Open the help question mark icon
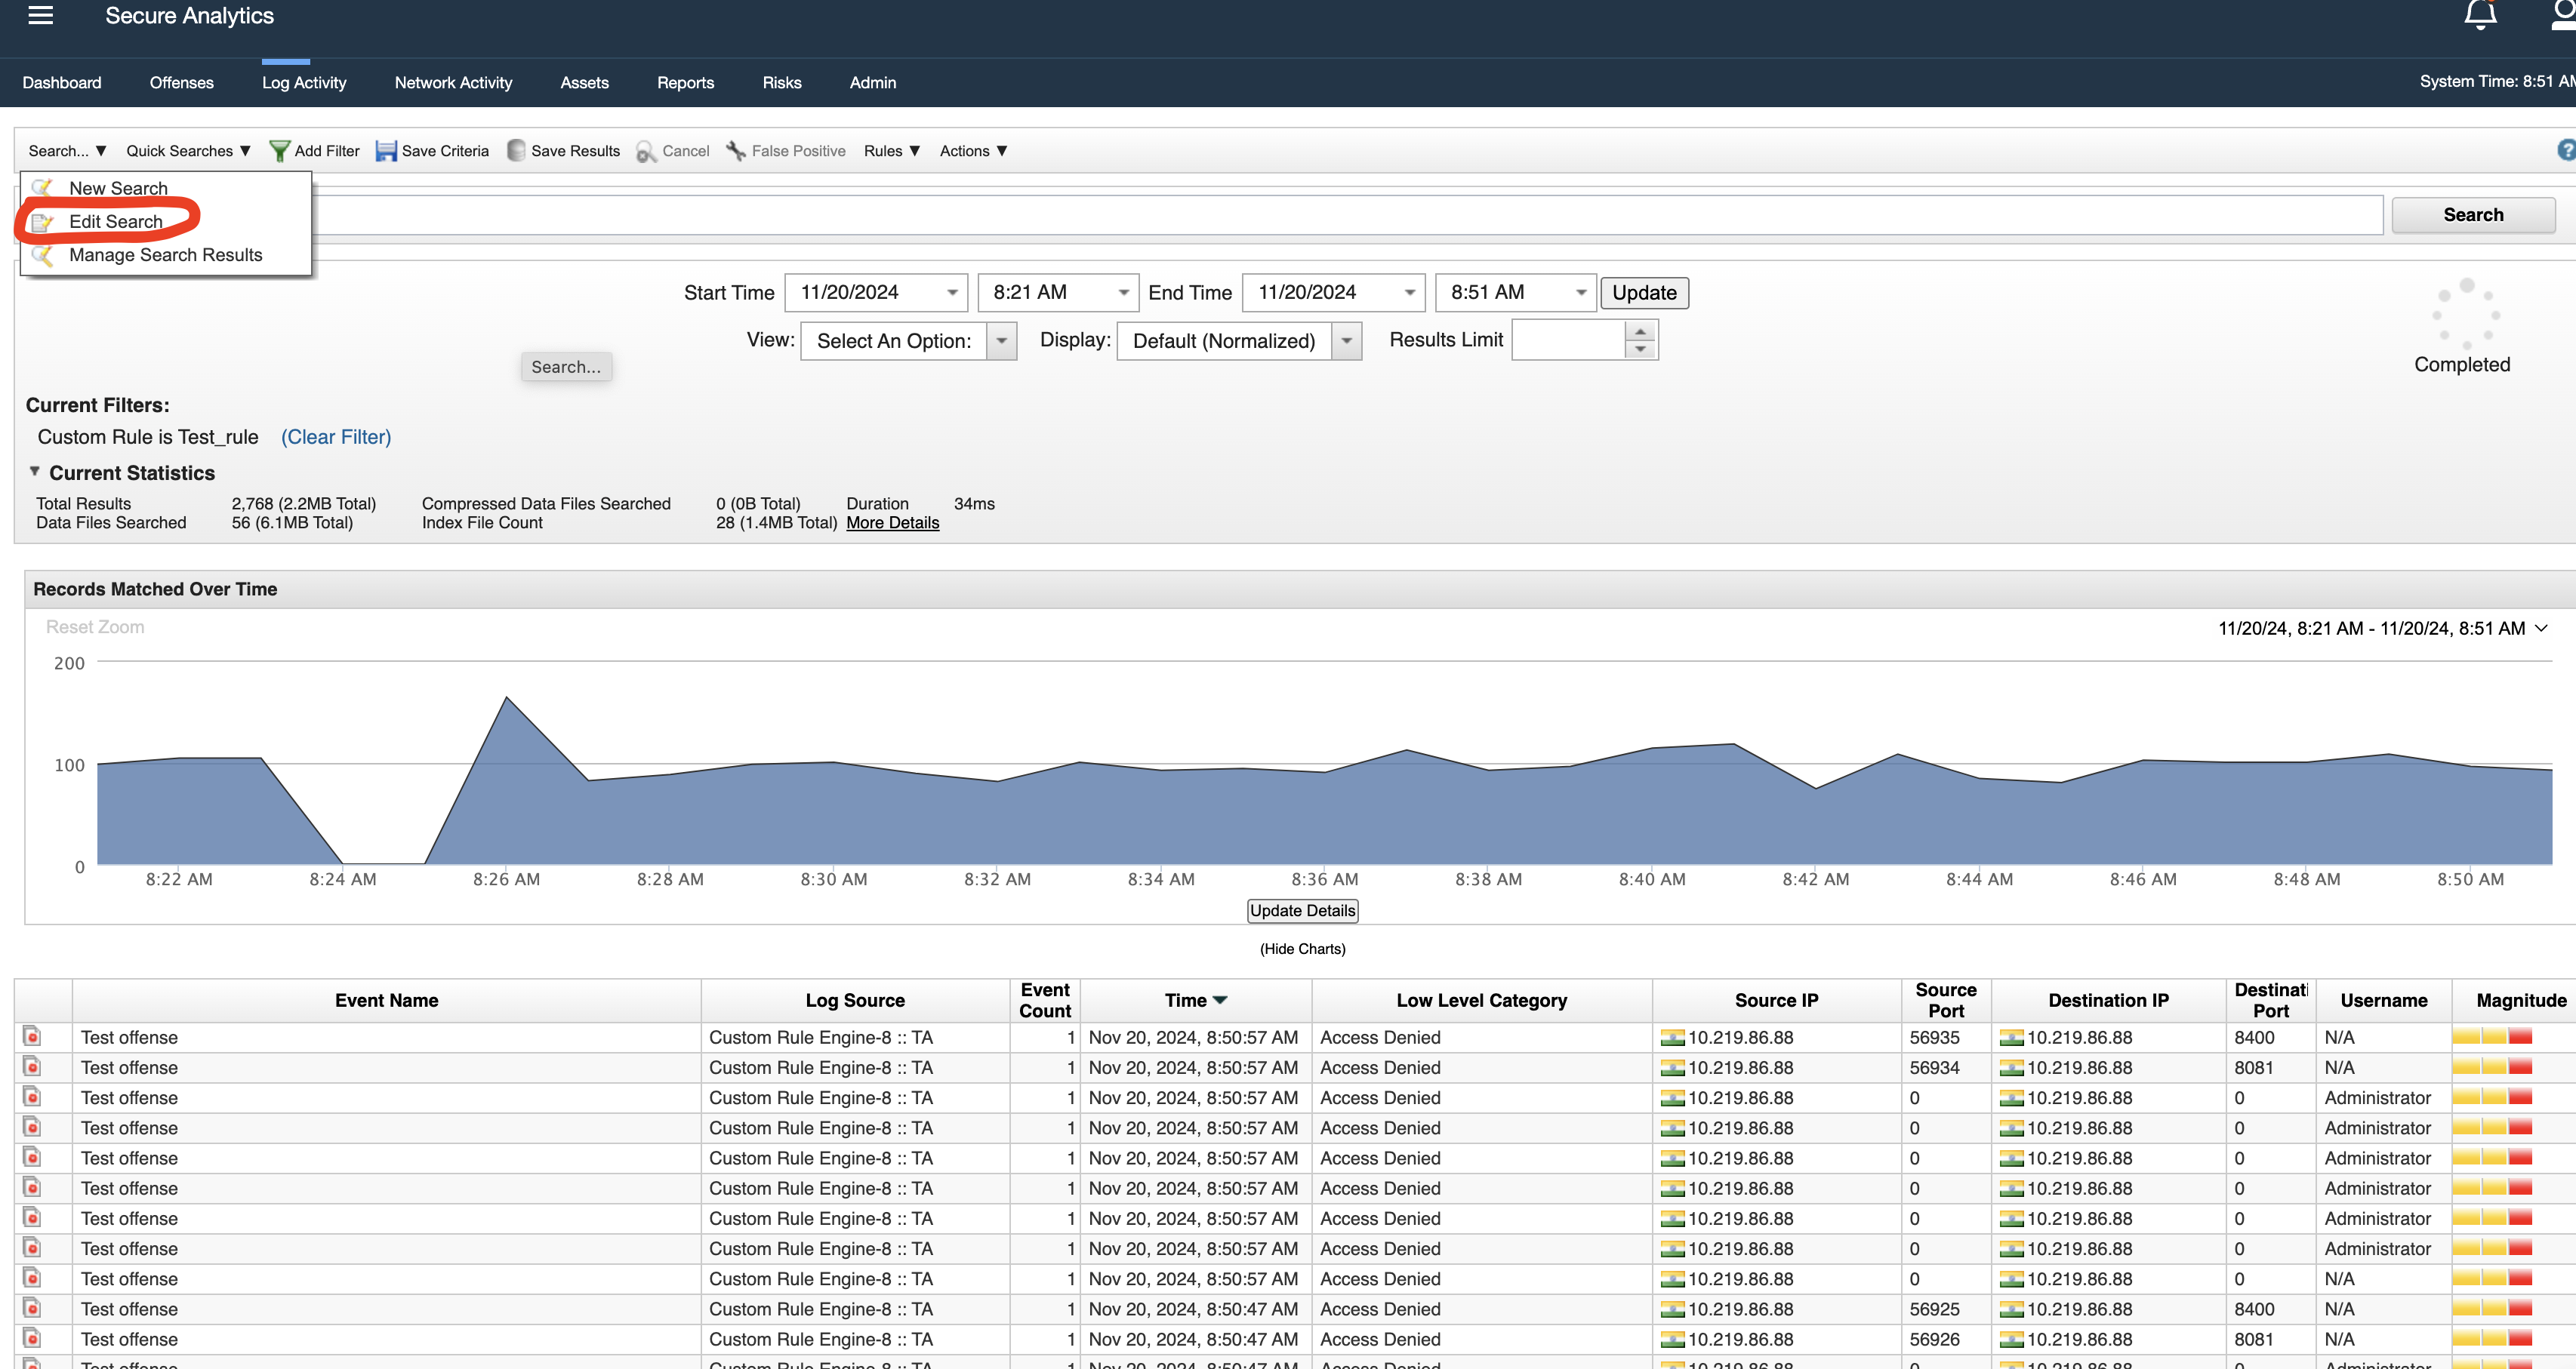Screen dimensions: 2576x1369 coord(2566,150)
